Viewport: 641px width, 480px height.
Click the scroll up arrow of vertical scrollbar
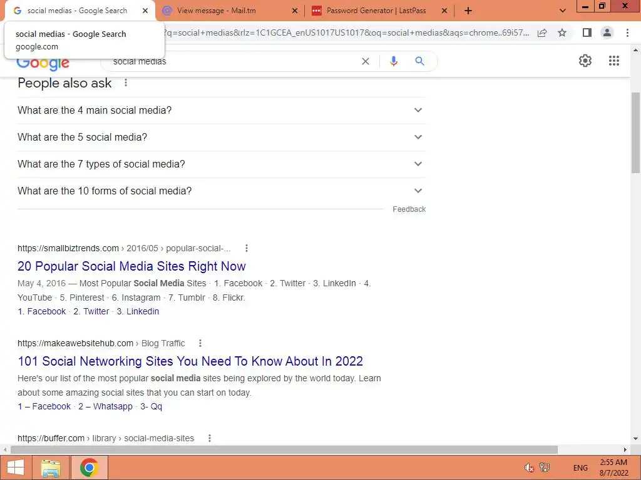pyautogui.click(x=635, y=50)
